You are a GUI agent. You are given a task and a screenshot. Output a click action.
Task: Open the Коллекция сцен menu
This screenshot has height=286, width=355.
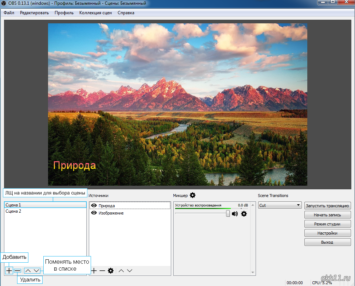tap(95, 13)
